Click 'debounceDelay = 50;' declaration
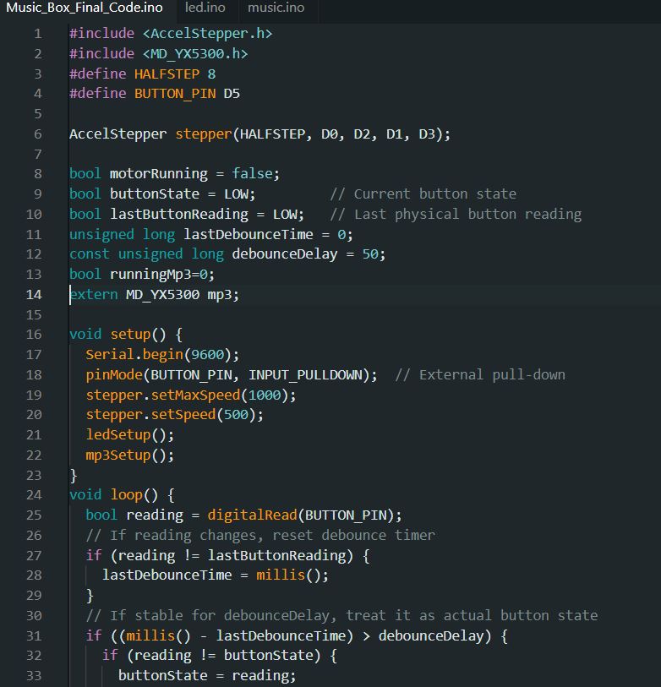The image size is (661, 687). click(227, 254)
